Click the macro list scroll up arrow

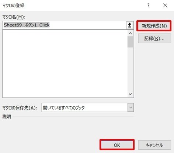point(130,33)
